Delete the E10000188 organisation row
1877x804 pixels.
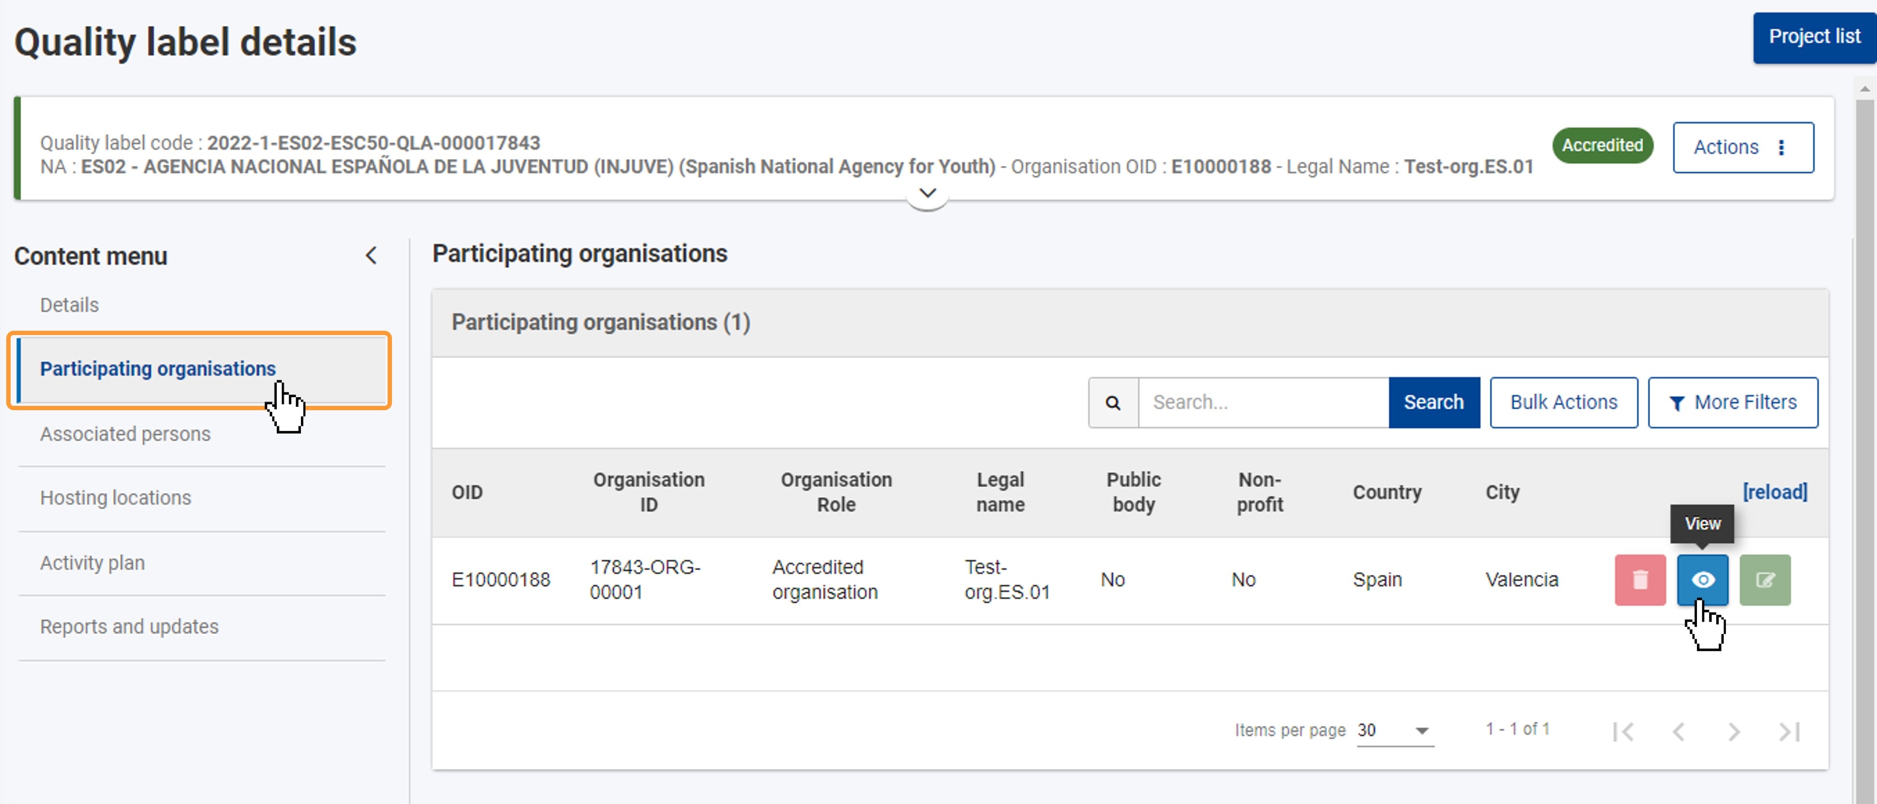(1640, 580)
